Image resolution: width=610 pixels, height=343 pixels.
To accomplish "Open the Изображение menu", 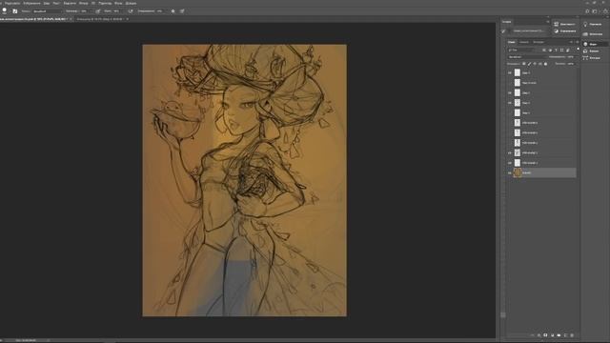I will tap(31, 3).
